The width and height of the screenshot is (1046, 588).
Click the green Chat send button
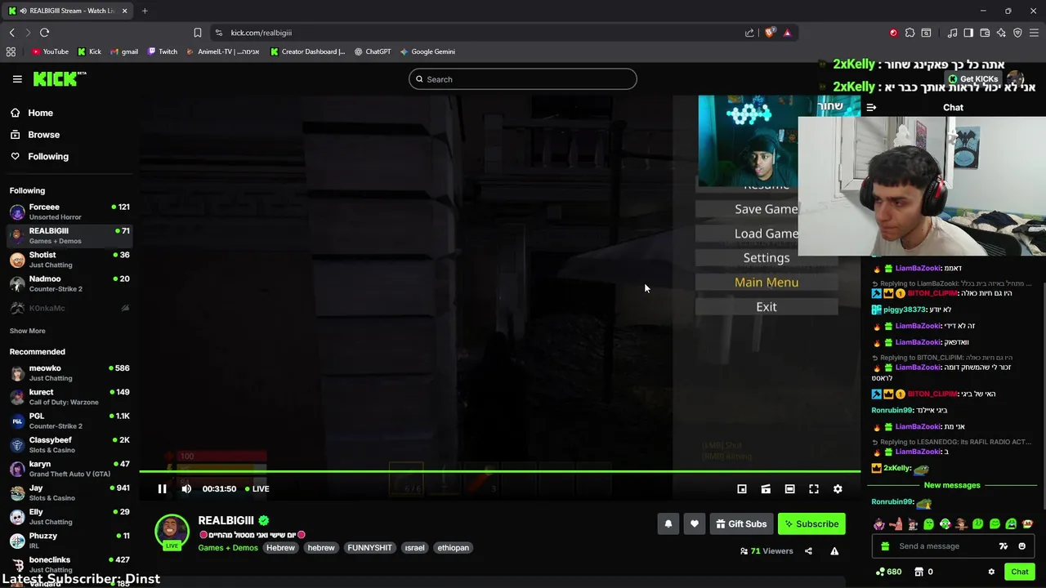pyautogui.click(x=1019, y=572)
